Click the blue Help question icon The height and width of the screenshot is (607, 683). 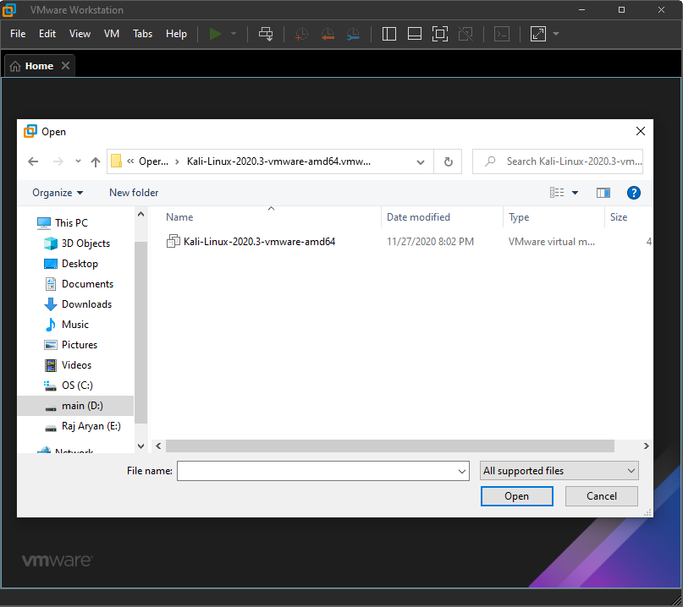pyautogui.click(x=633, y=192)
